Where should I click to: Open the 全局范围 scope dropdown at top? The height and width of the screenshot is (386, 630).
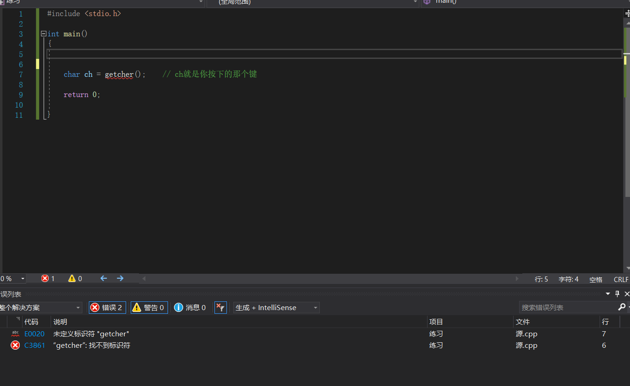tap(312, 2)
